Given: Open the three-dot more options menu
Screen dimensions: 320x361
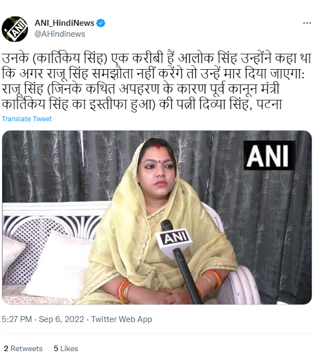Looking at the screenshot, I should (307, 23).
